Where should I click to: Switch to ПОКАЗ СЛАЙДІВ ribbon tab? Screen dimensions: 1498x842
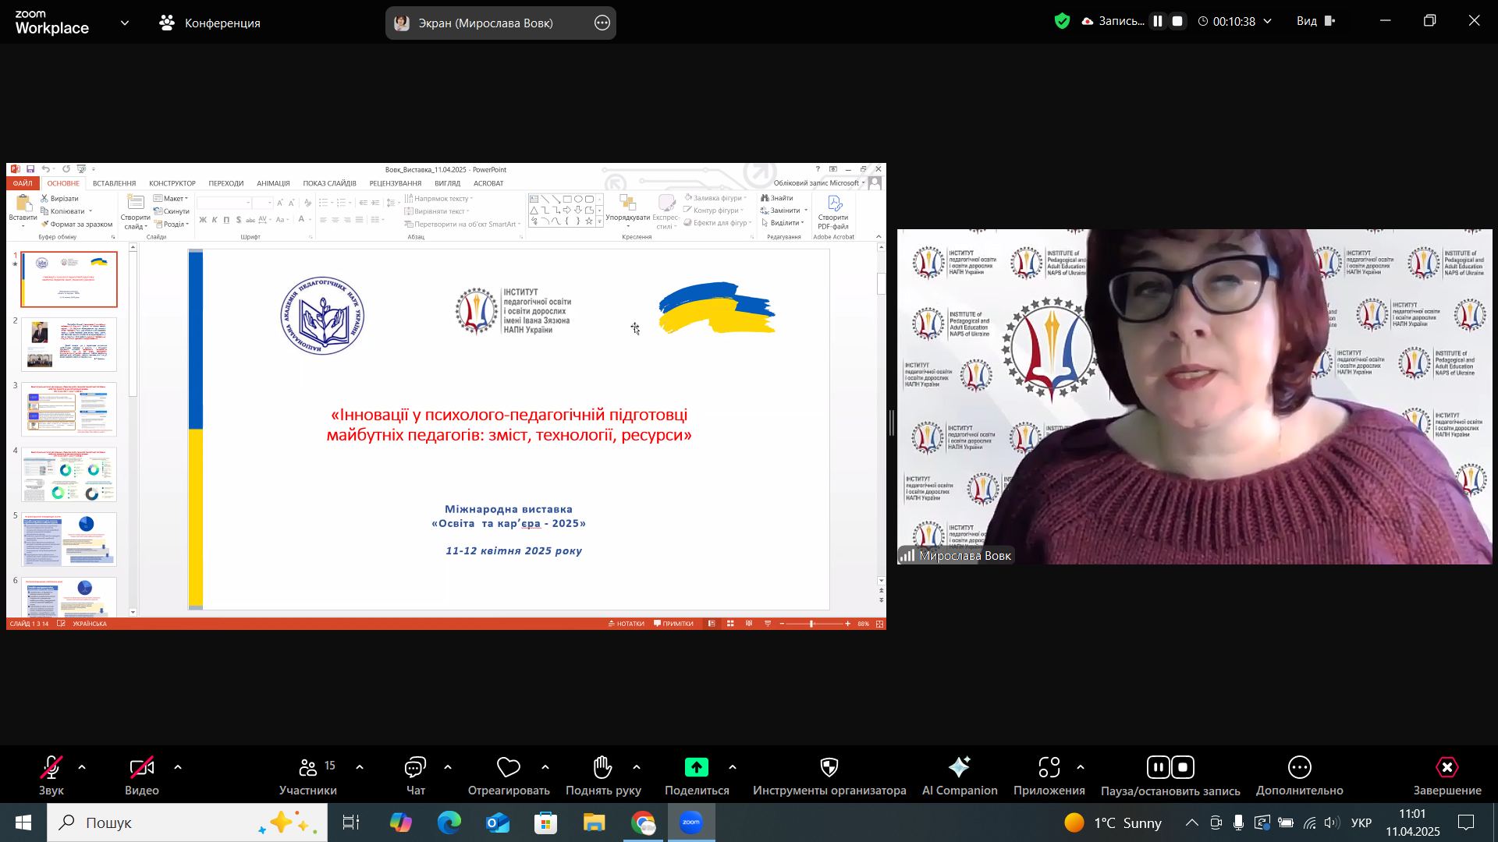pyautogui.click(x=329, y=183)
